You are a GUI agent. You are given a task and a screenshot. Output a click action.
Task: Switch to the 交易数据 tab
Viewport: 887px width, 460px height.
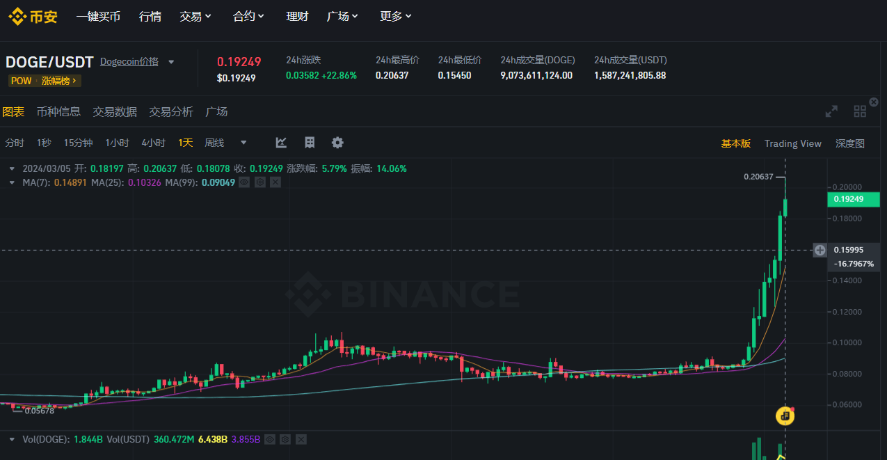click(115, 111)
